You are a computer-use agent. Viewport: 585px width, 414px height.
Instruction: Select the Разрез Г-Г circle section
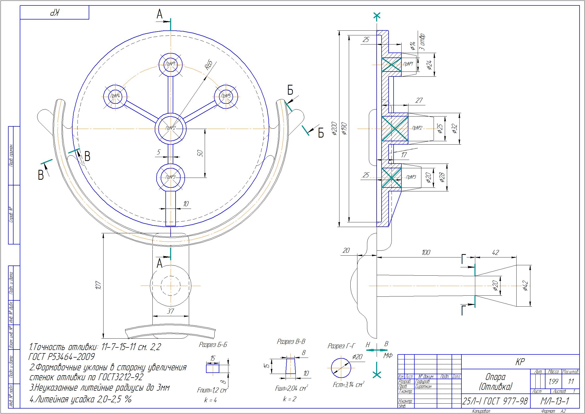[x=341, y=368]
